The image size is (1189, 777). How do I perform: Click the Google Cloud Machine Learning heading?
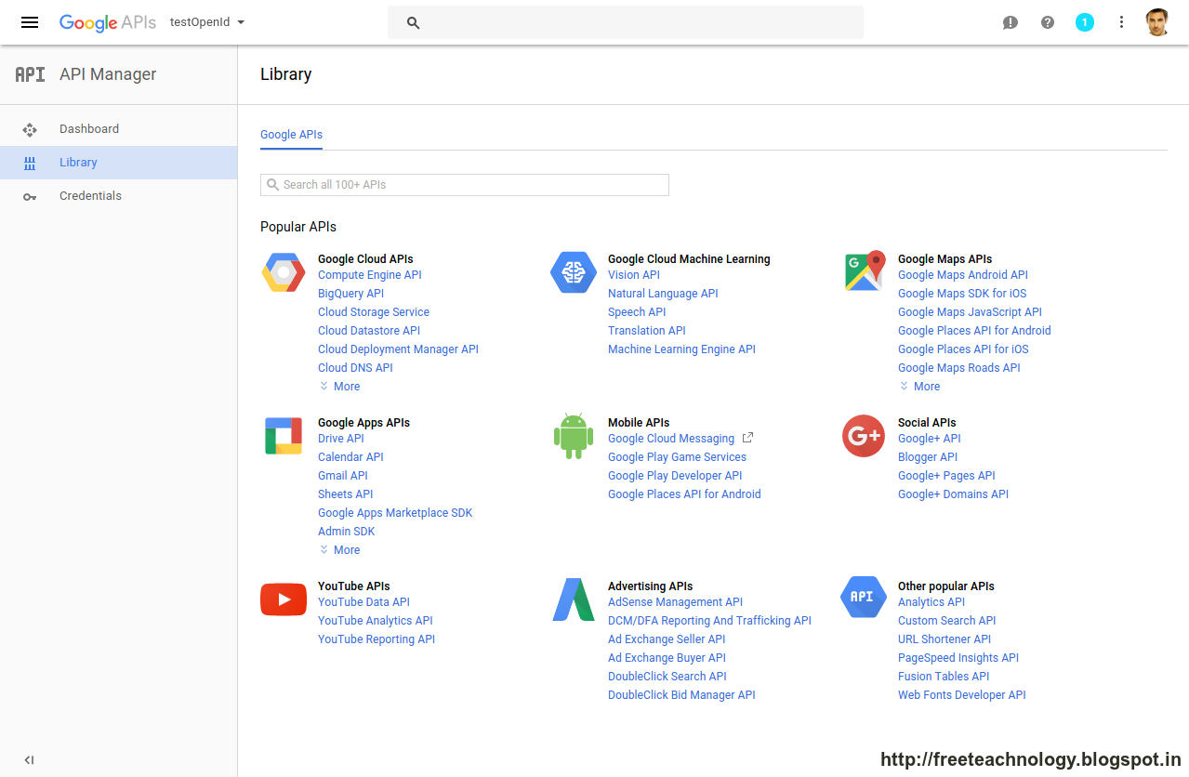[689, 259]
